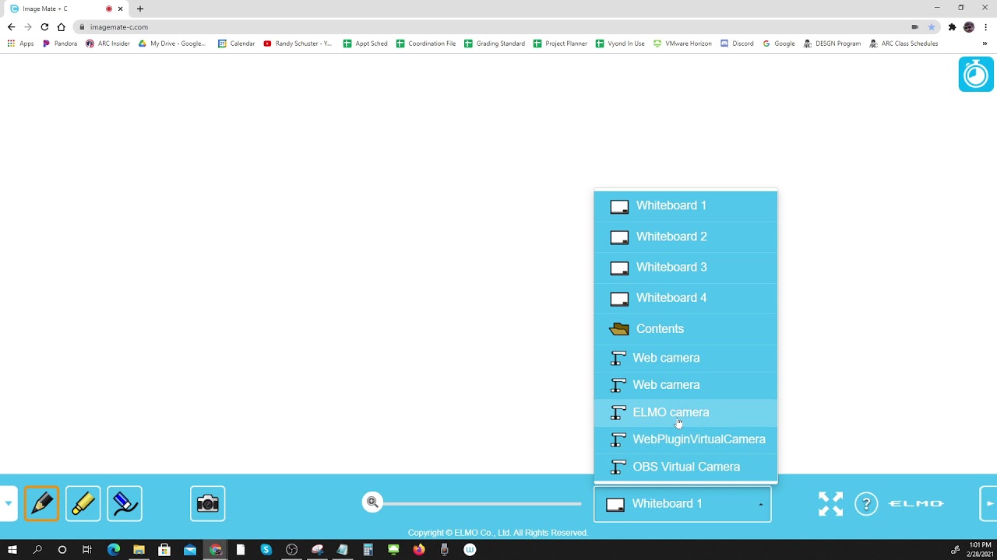Open the ARC Class Schedules bookmark

click(x=904, y=44)
